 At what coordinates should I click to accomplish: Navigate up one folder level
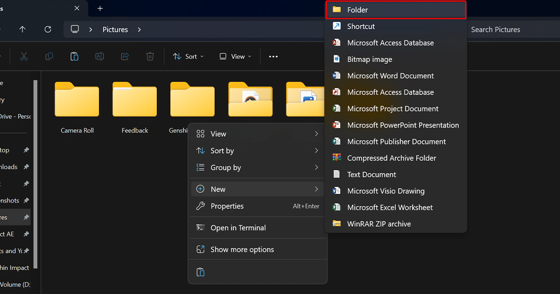pos(22,29)
